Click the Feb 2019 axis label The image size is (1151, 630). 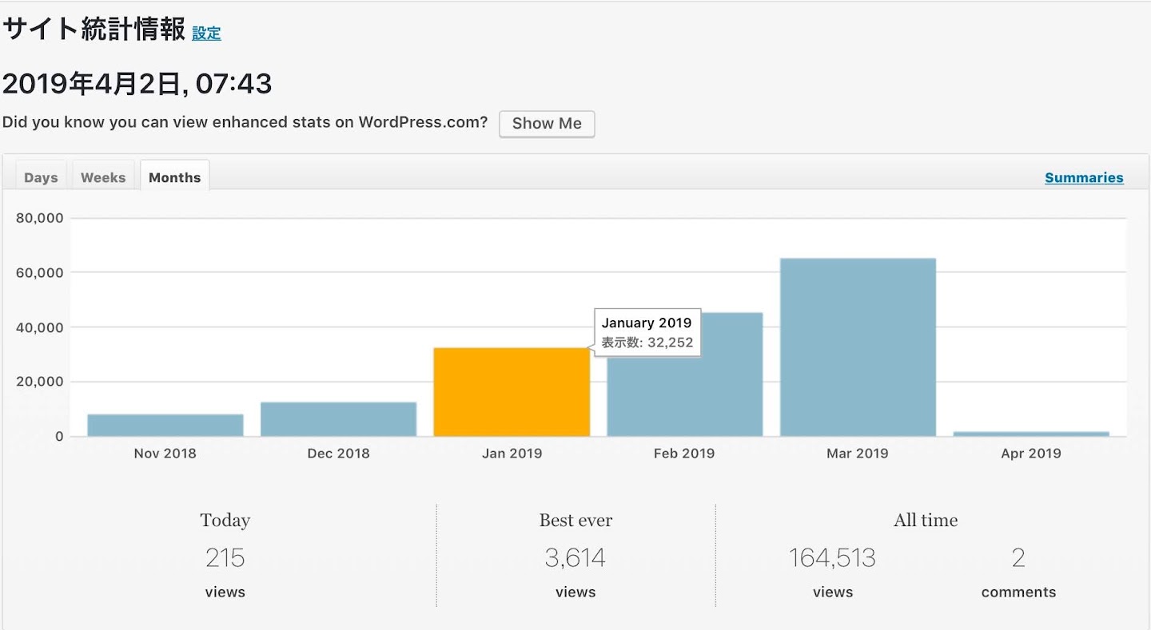click(684, 454)
